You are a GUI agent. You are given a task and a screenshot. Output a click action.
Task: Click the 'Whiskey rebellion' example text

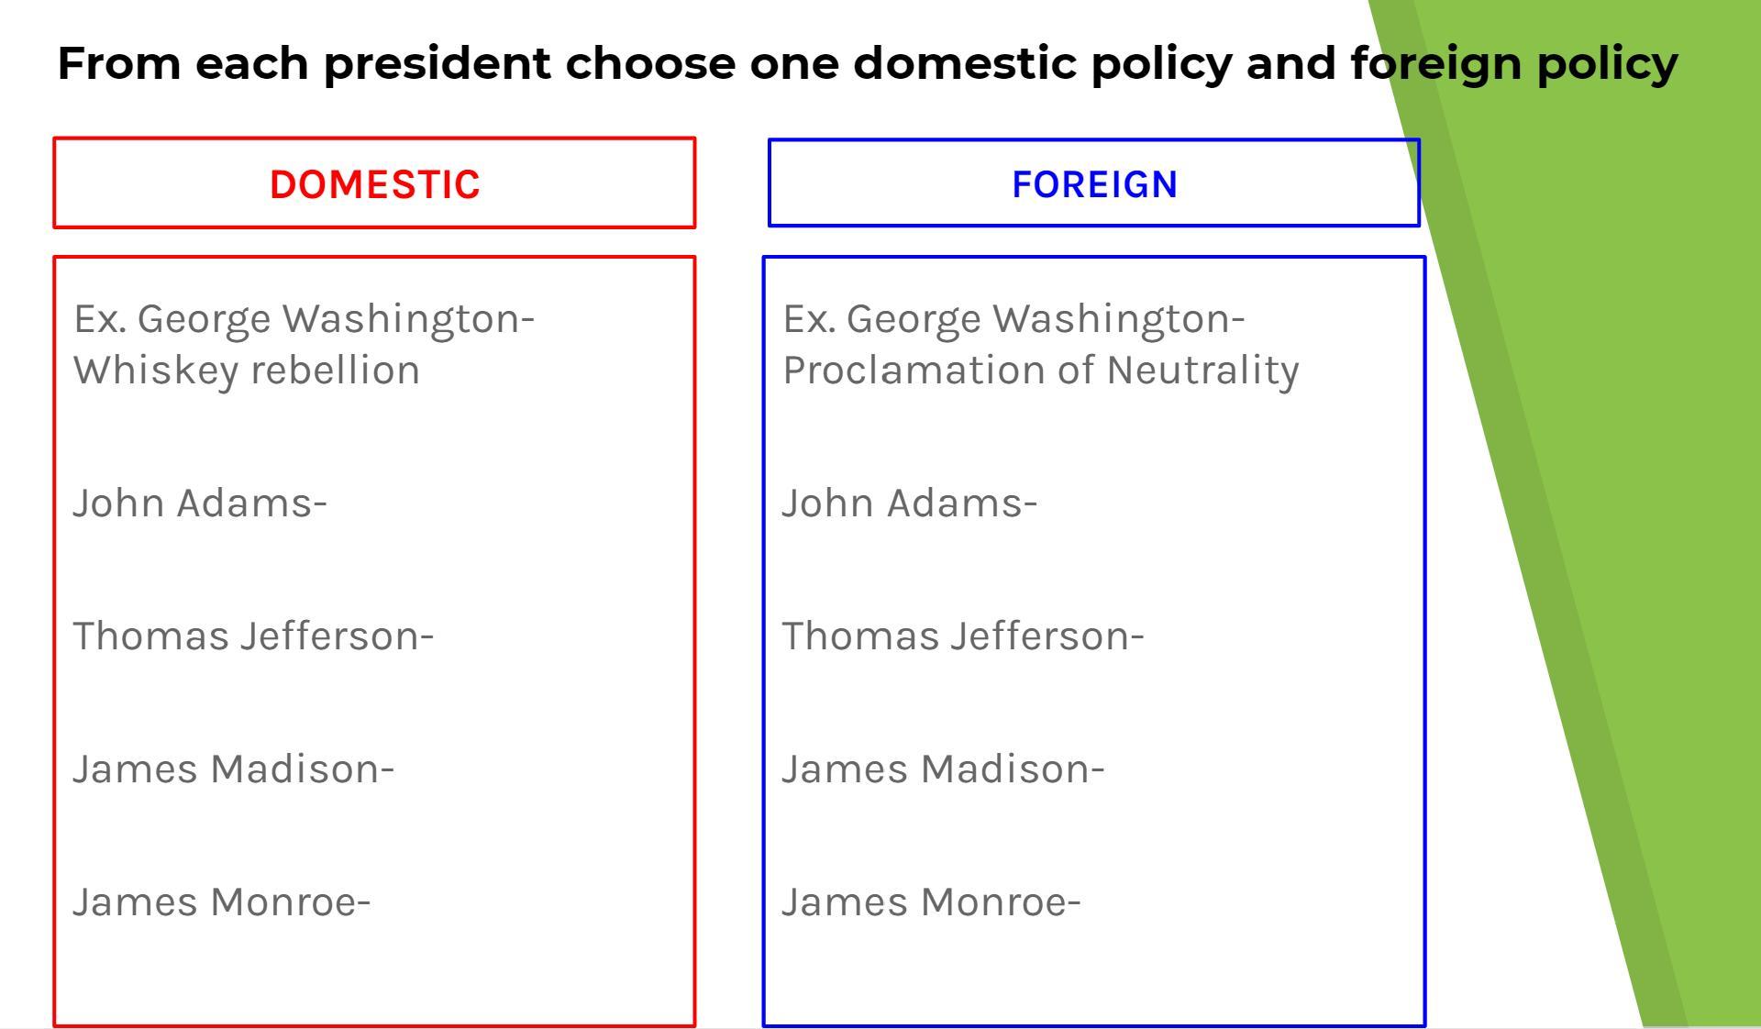pyautogui.click(x=247, y=371)
